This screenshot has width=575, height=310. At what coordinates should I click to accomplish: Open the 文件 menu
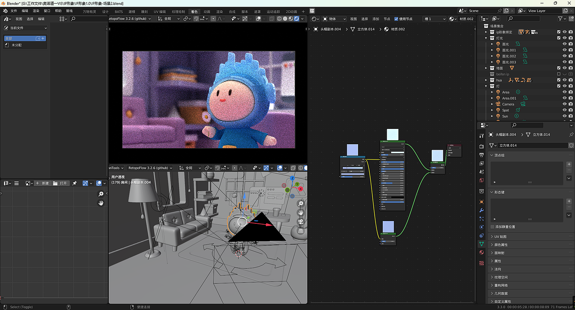pos(13,11)
